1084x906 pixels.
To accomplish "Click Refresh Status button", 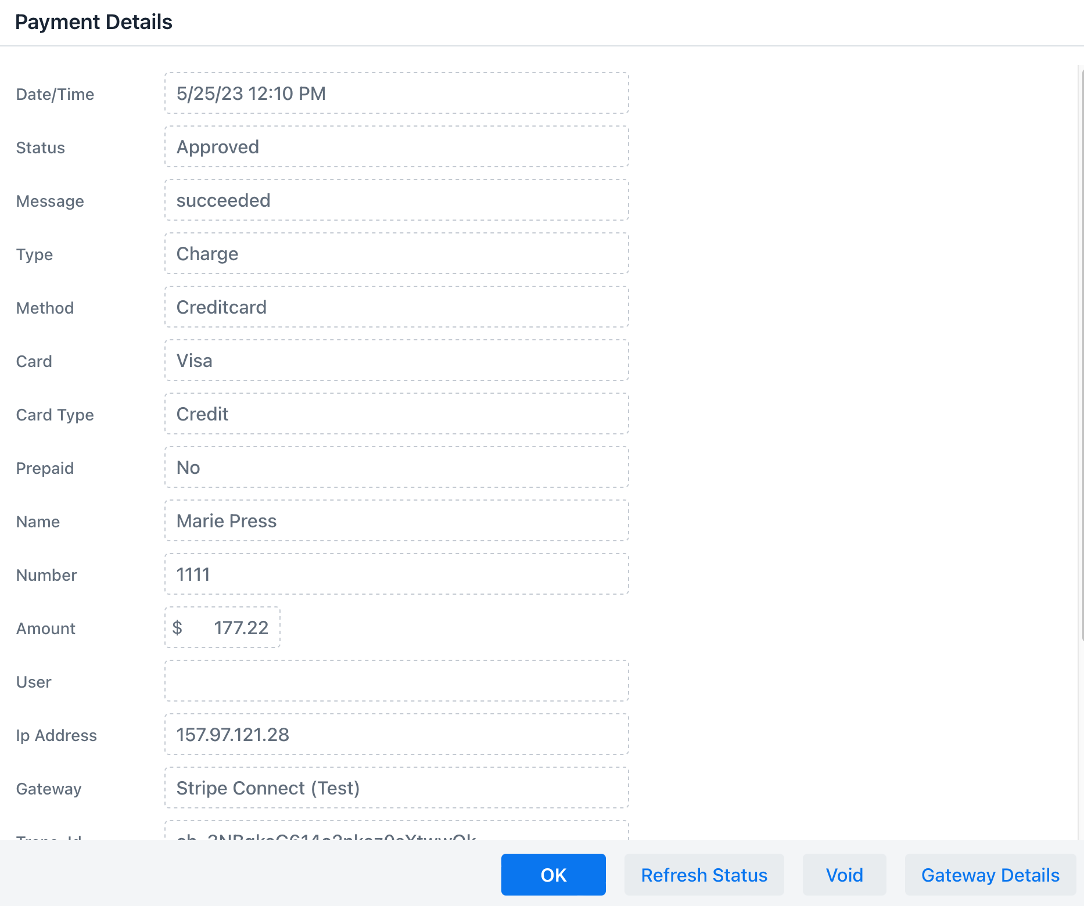I will (704, 875).
